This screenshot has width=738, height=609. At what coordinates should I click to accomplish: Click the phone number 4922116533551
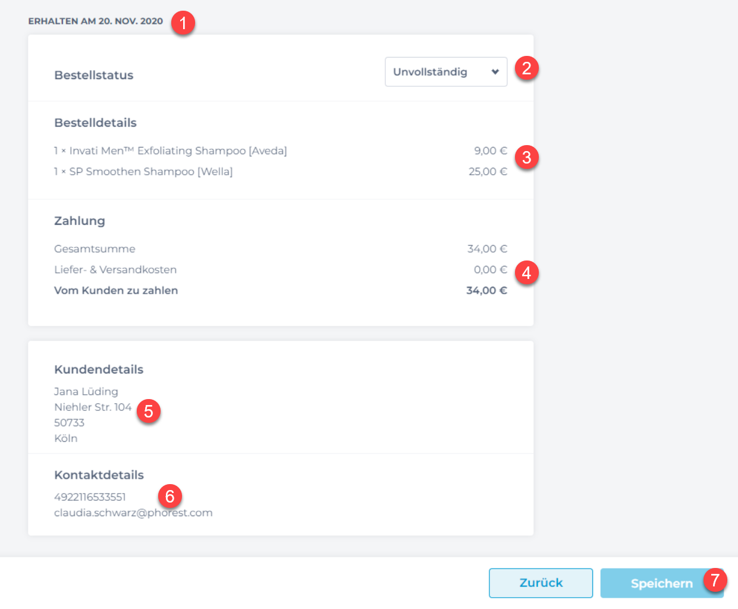coord(90,497)
